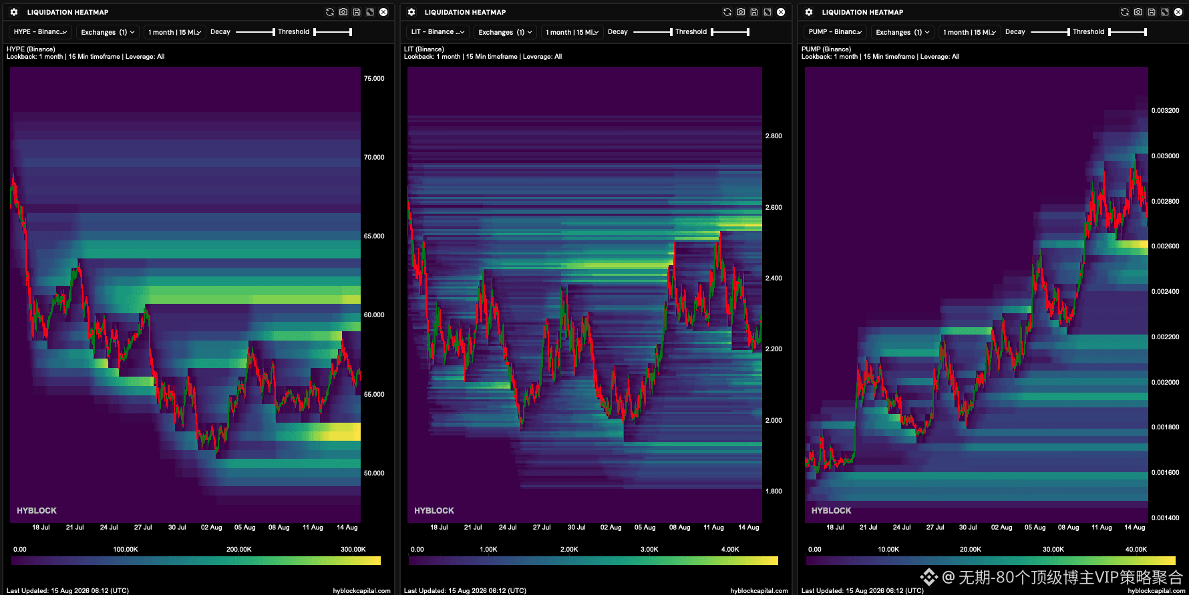Click the Lookback description line in the LIT panel
This screenshot has height=595, width=1189.
point(483,57)
